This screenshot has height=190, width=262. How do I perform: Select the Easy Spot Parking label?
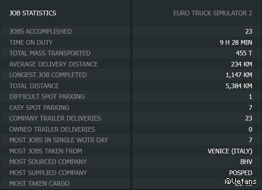click(39, 108)
